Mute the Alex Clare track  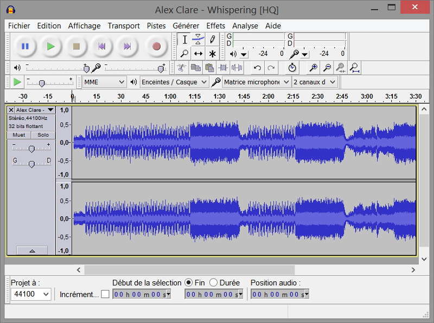18,135
